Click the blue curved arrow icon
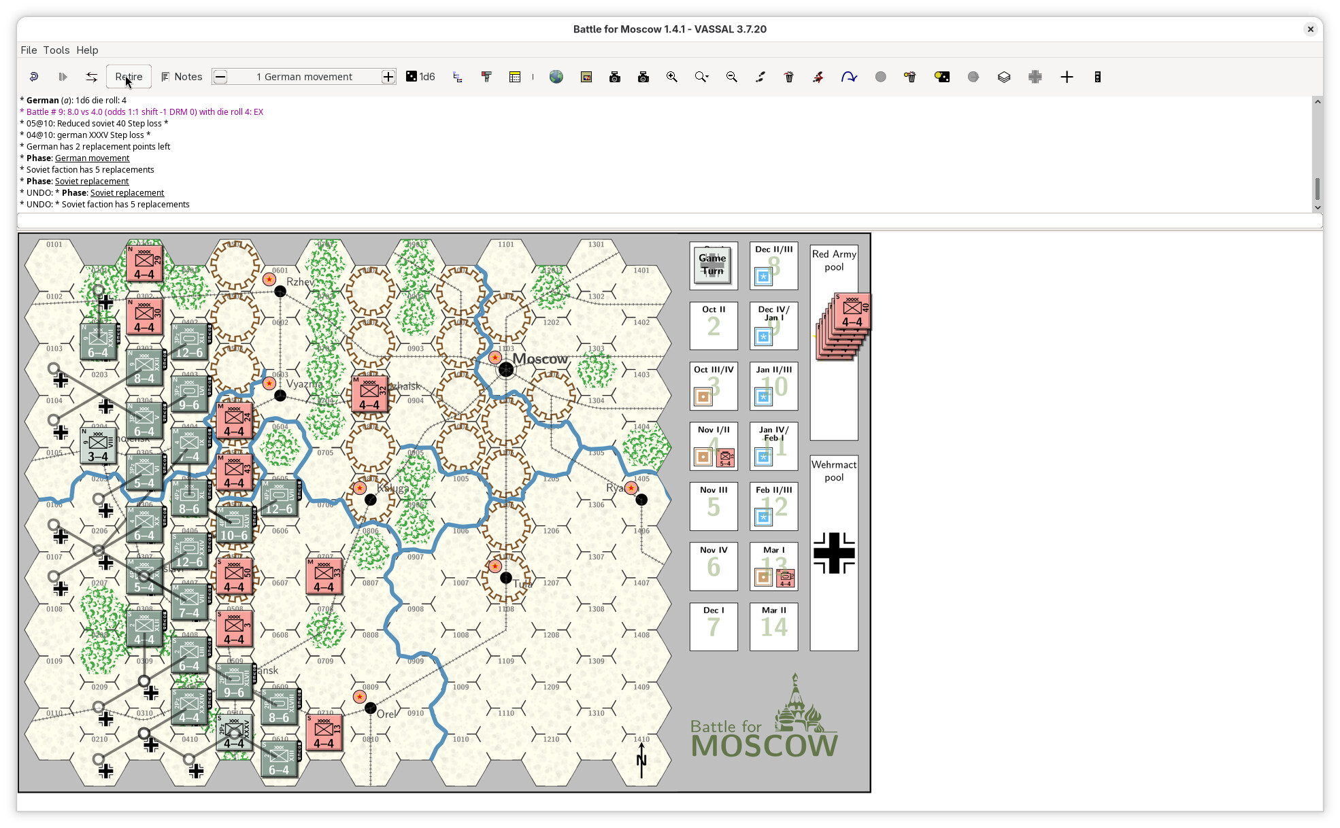 (849, 77)
